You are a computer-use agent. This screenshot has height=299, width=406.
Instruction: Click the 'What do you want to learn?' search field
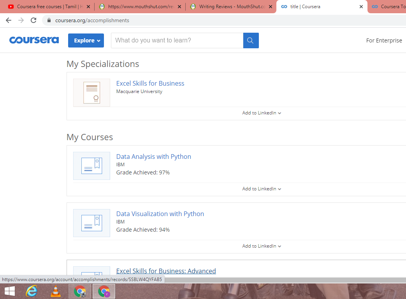point(177,40)
